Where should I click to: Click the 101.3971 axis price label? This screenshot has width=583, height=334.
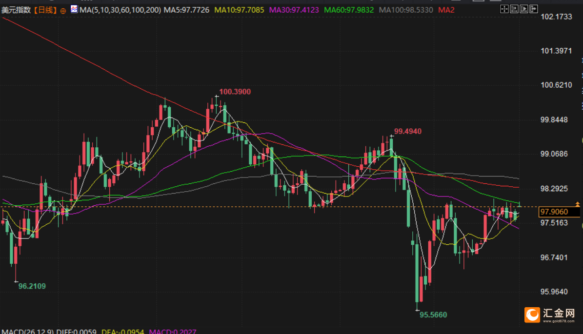(556, 51)
